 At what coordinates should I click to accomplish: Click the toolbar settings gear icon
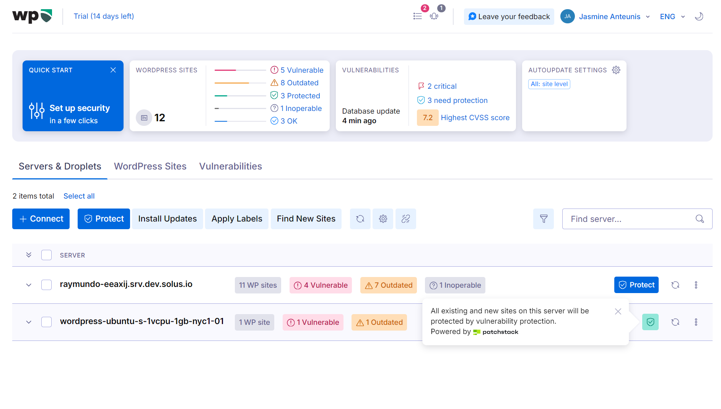(x=383, y=219)
